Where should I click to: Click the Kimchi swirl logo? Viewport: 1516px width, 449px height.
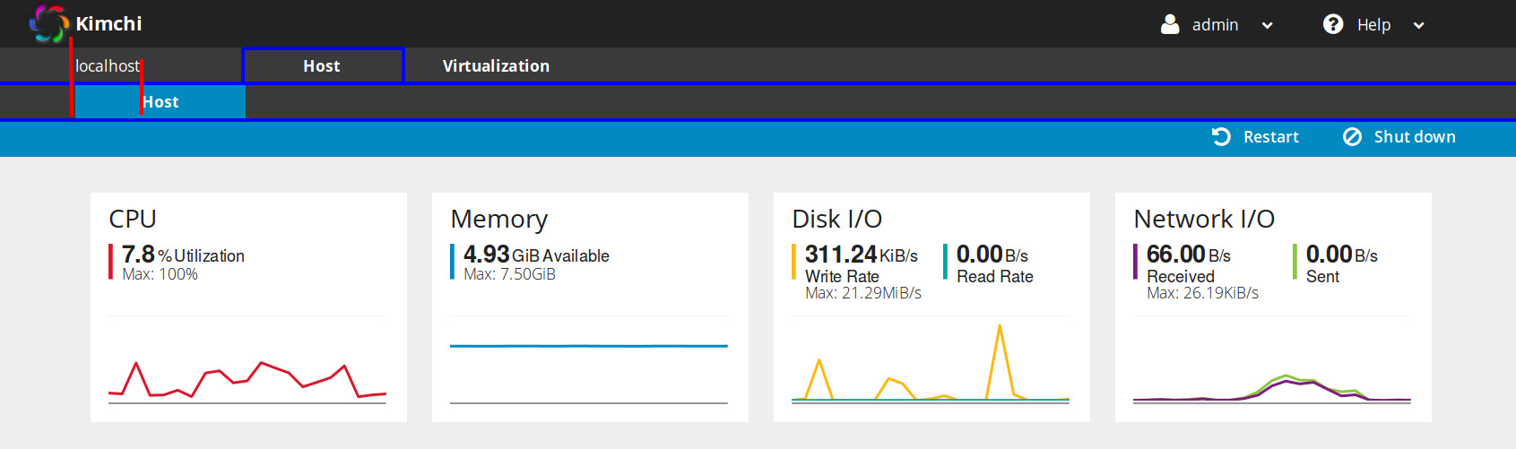pos(48,23)
